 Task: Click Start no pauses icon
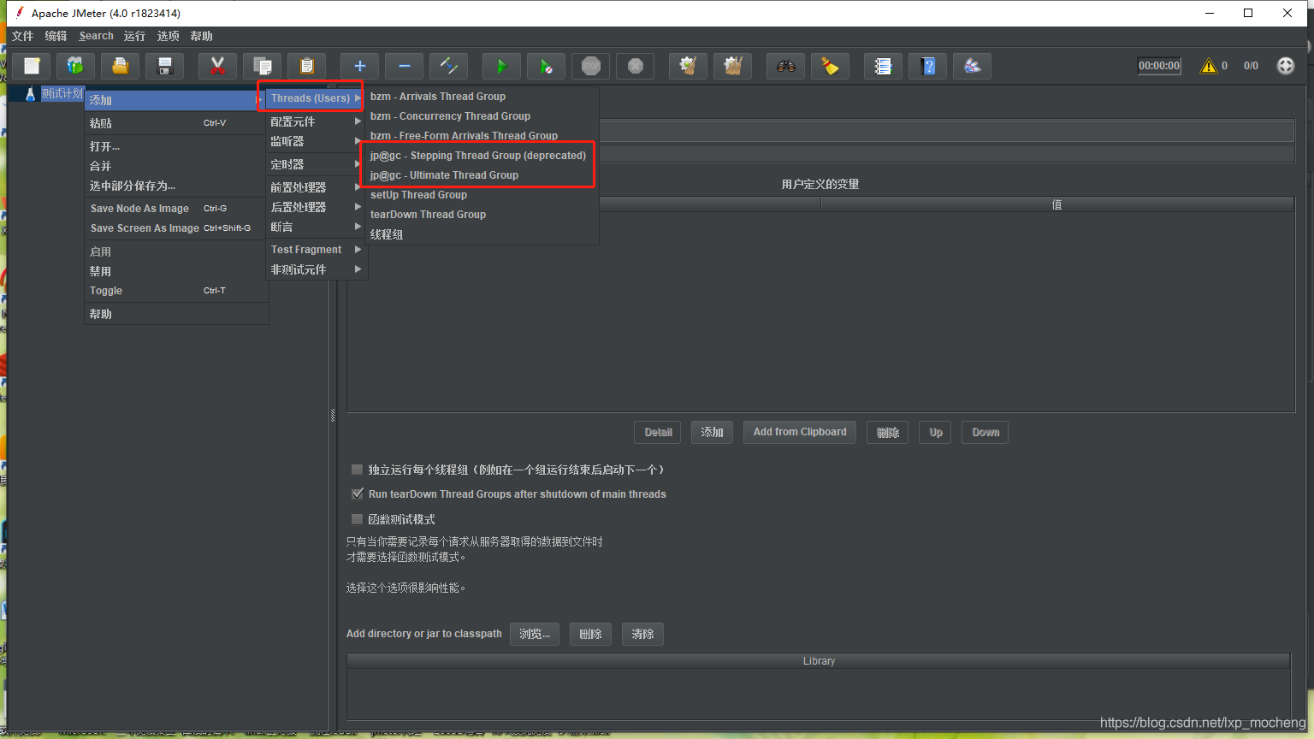click(546, 66)
